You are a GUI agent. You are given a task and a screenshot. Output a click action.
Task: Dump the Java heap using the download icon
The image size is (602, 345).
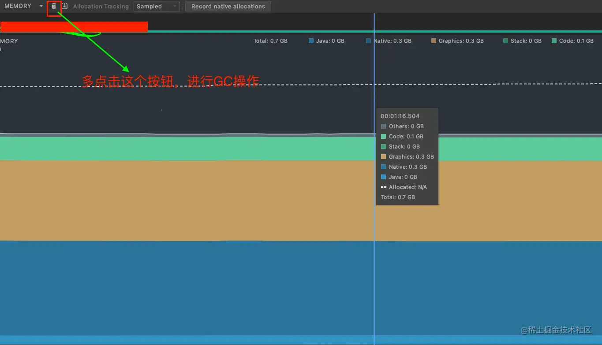64,6
